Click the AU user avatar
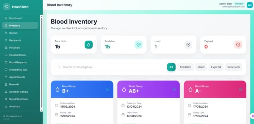The width and height of the screenshot is (254, 124). pos(250,5)
